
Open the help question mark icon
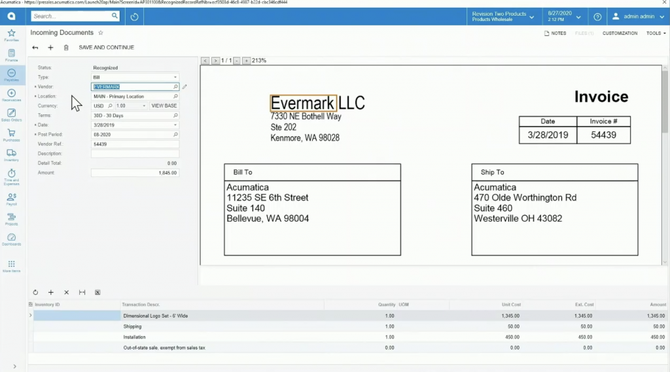point(597,16)
